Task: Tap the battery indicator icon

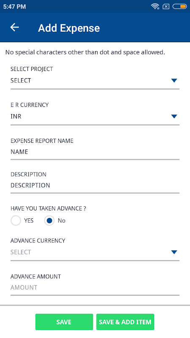Action: [179, 6]
